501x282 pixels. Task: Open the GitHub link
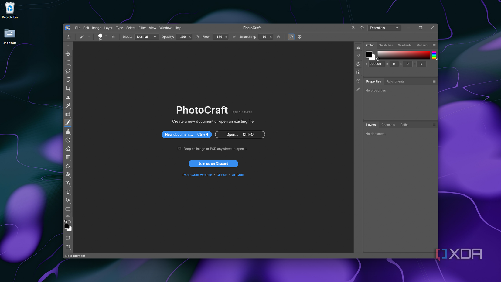[x=222, y=175]
